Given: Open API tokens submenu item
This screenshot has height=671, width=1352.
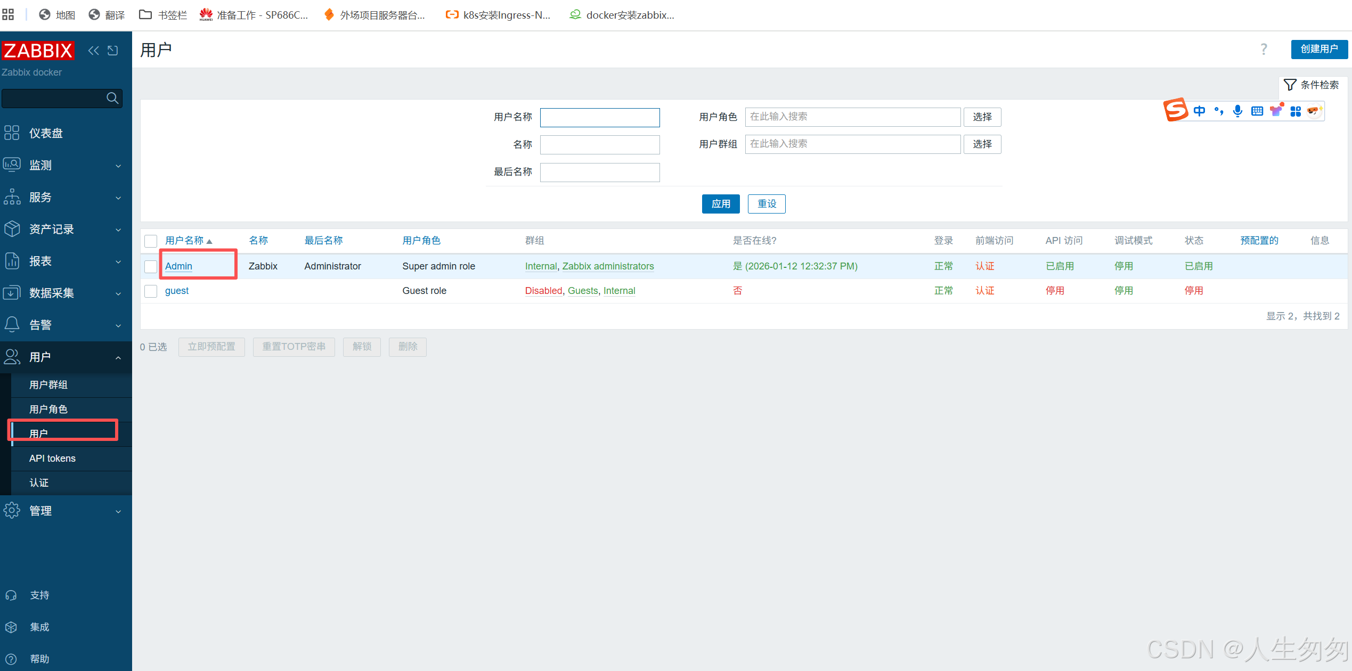Looking at the screenshot, I should pyautogui.click(x=52, y=458).
